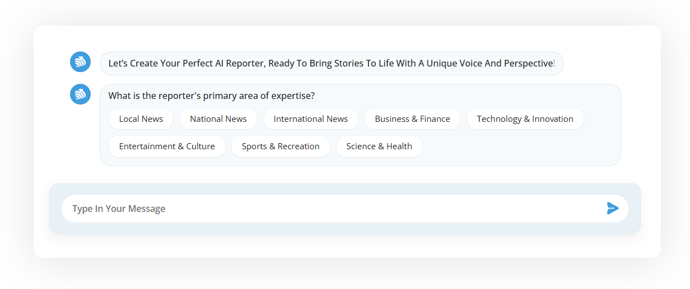
Task: Choose Science & Health expertise
Action: tap(379, 146)
